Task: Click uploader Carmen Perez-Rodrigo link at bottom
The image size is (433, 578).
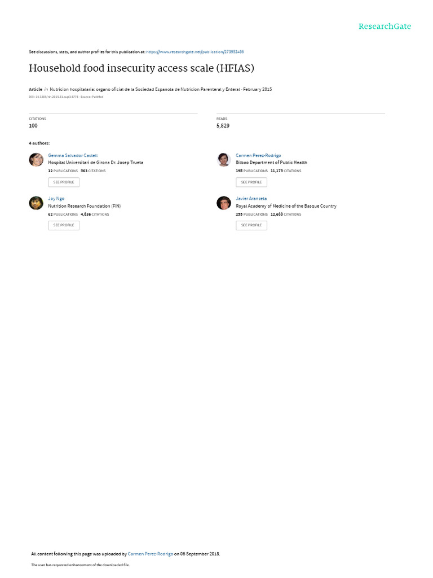Action: point(150,554)
